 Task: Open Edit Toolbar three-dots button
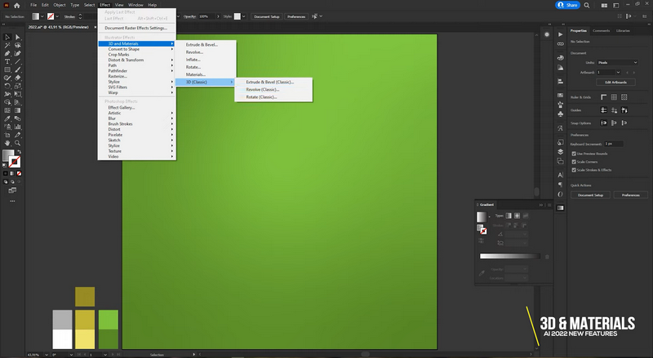12,201
